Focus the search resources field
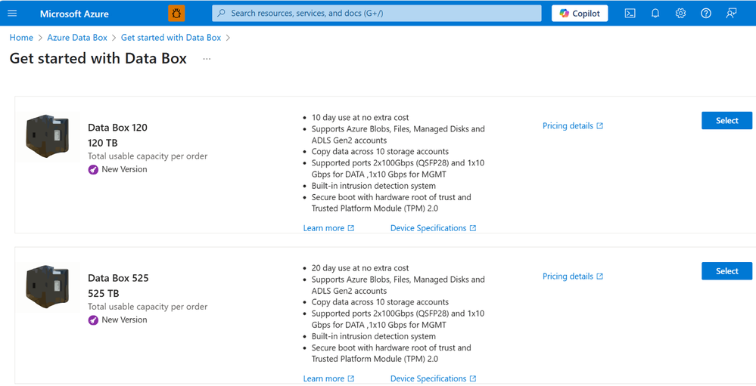The image size is (756, 386). (377, 14)
